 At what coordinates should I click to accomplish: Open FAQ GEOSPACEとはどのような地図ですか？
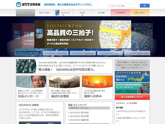coord(131,112)
